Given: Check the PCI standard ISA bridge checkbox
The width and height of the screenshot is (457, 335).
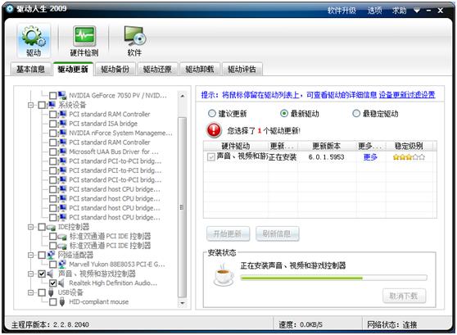Looking at the screenshot, I should tap(52, 124).
